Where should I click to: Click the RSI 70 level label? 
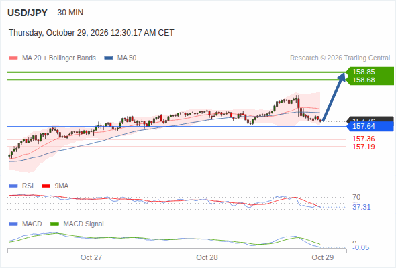[x=356, y=197]
